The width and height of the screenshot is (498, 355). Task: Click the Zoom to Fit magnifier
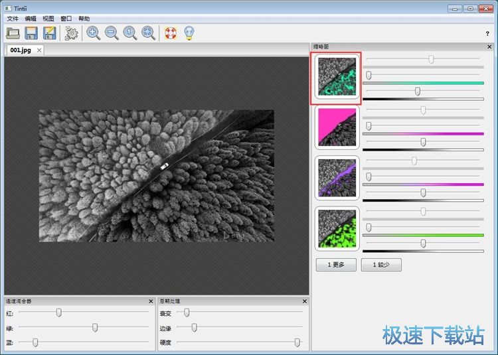(148, 33)
